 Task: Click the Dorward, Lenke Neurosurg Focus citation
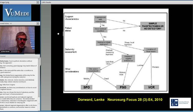click(x=120, y=100)
